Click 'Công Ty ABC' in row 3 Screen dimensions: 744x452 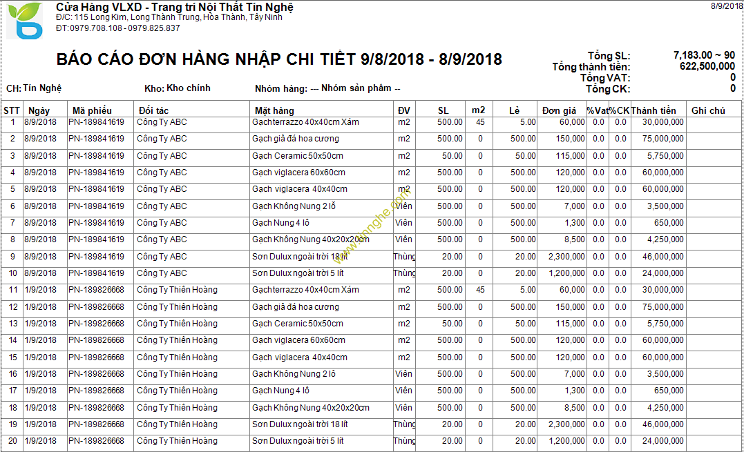pos(162,156)
